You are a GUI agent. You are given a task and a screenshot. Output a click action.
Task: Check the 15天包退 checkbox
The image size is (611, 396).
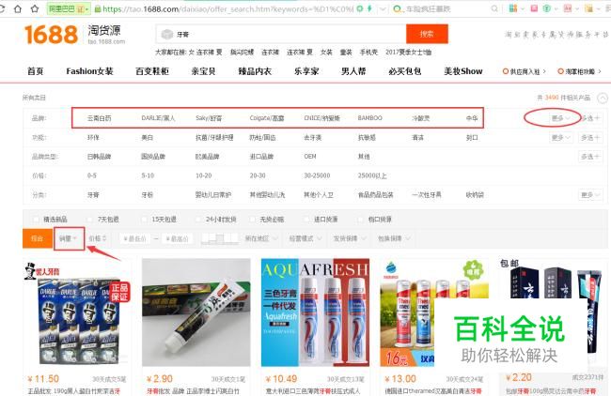click(144, 220)
